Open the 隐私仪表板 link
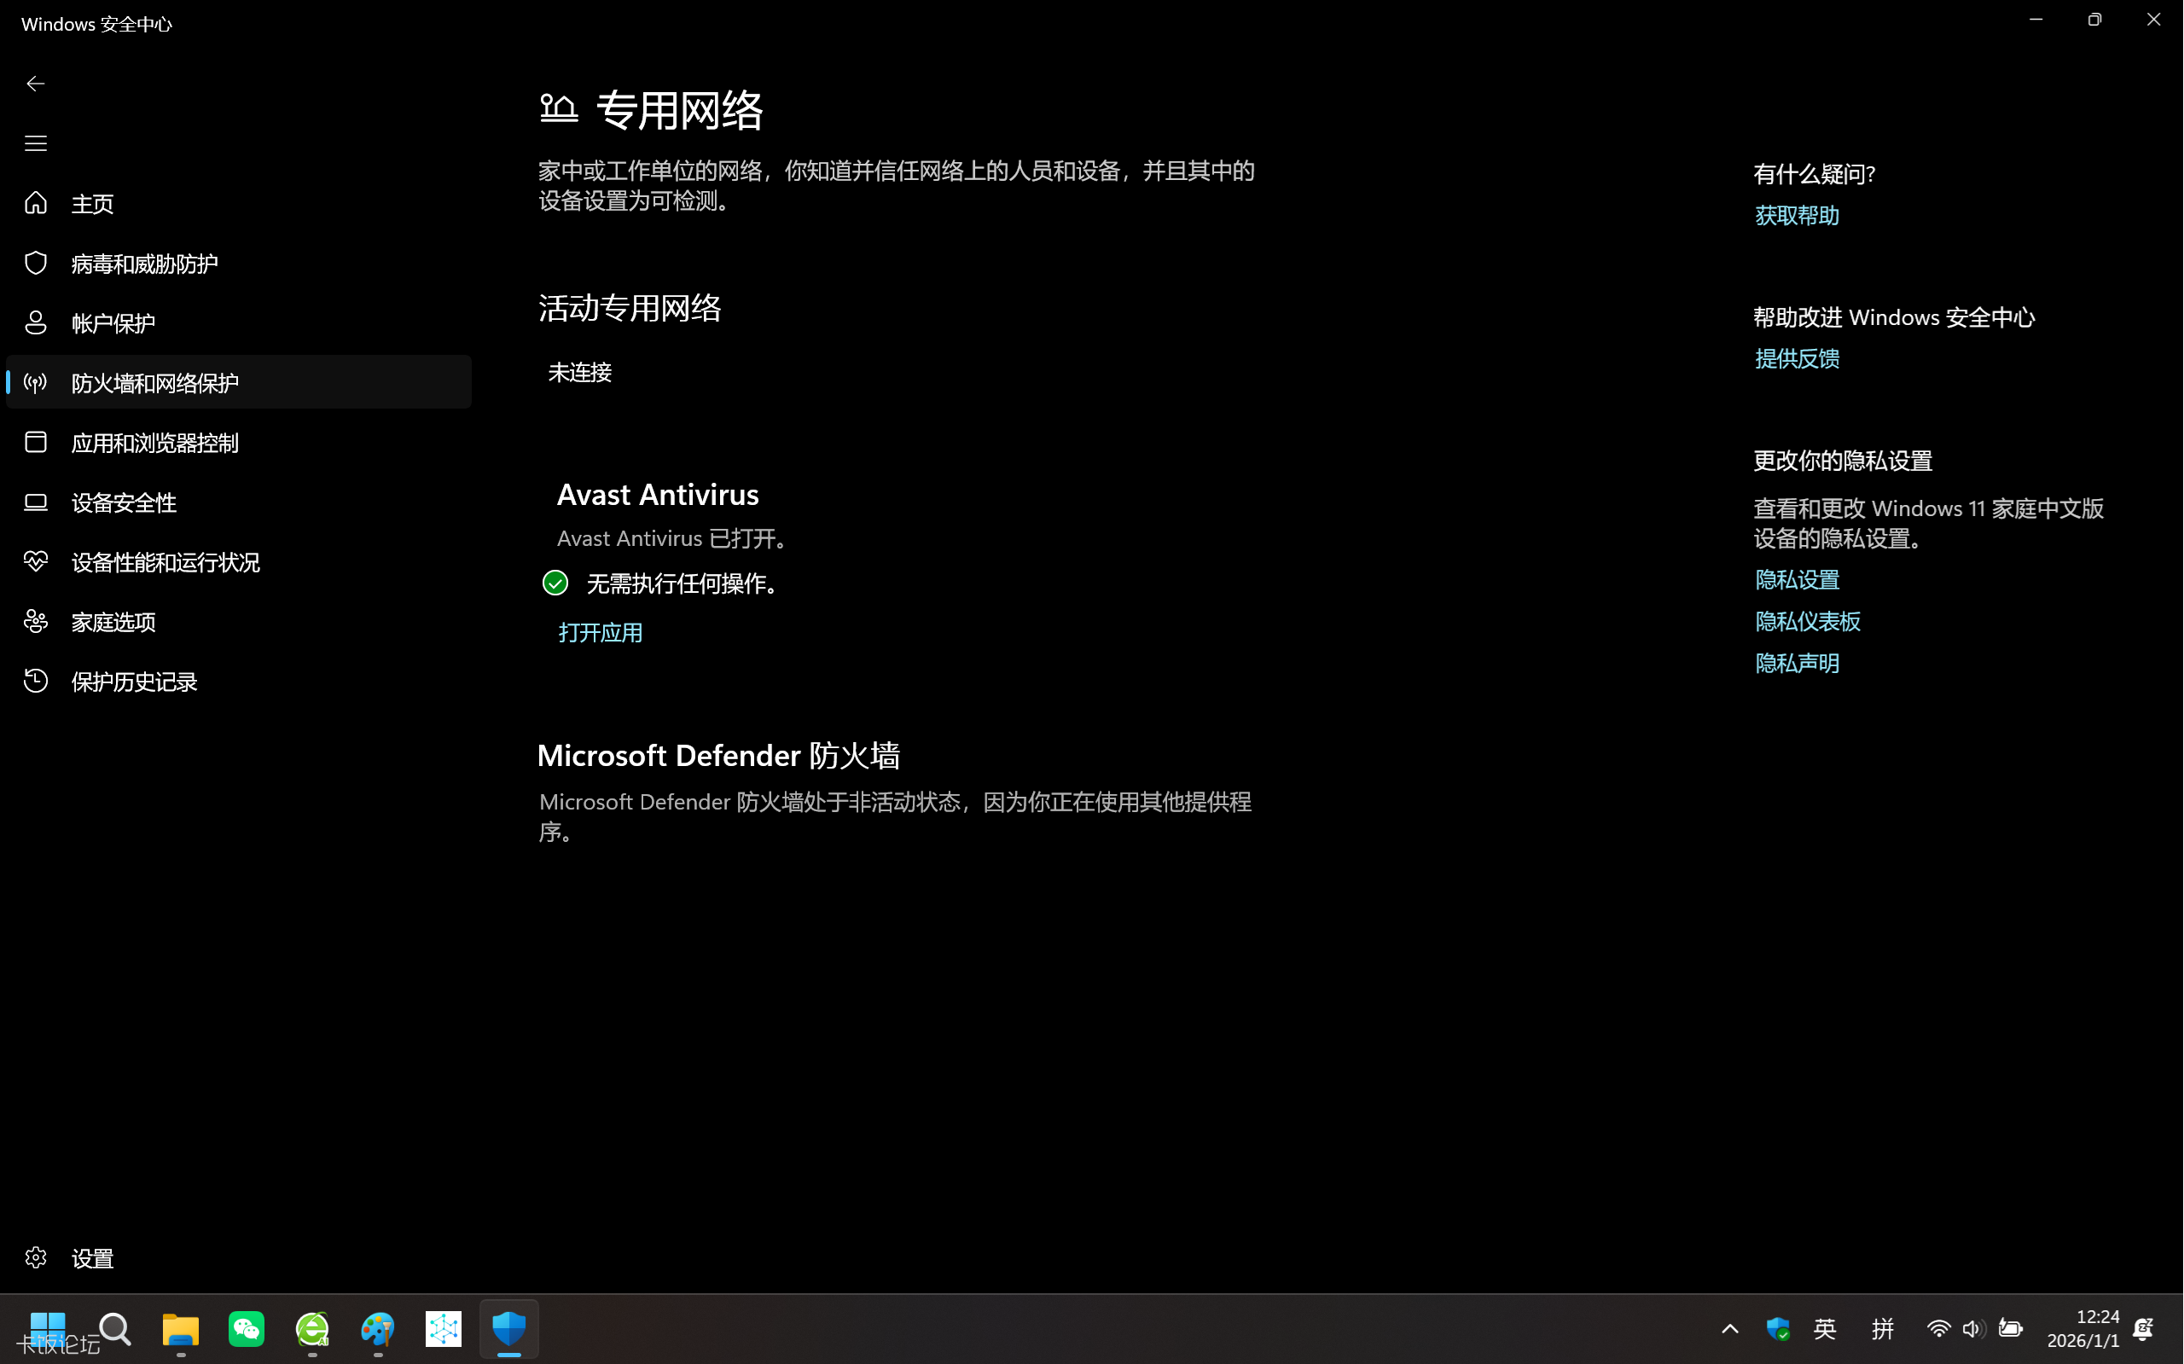This screenshot has height=1364, width=2184. [1807, 622]
